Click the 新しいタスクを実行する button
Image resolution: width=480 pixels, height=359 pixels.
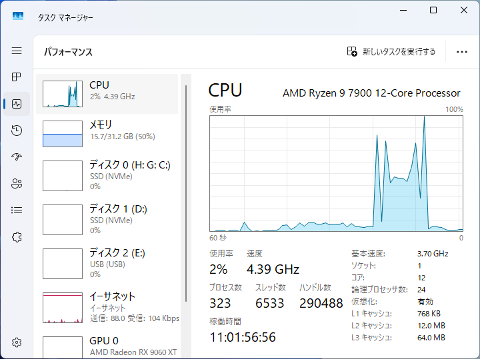(x=391, y=51)
